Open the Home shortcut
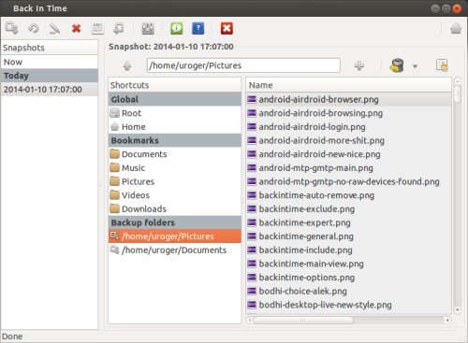Viewport: 468px width, 343px height. 175,127
